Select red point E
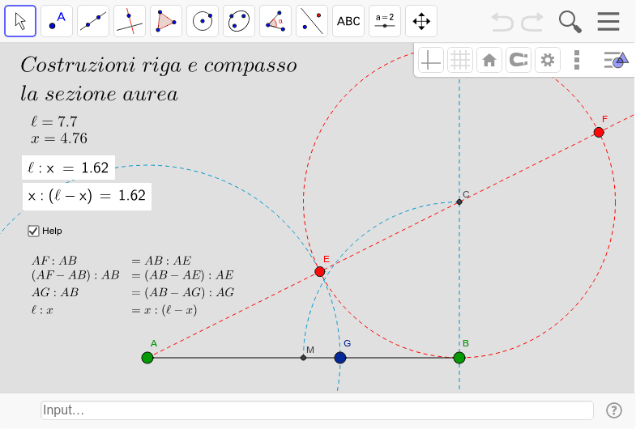The height and width of the screenshot is (429, 636). 320,271
